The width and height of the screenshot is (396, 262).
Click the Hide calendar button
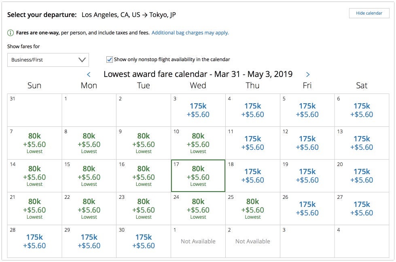pos(369,13)
